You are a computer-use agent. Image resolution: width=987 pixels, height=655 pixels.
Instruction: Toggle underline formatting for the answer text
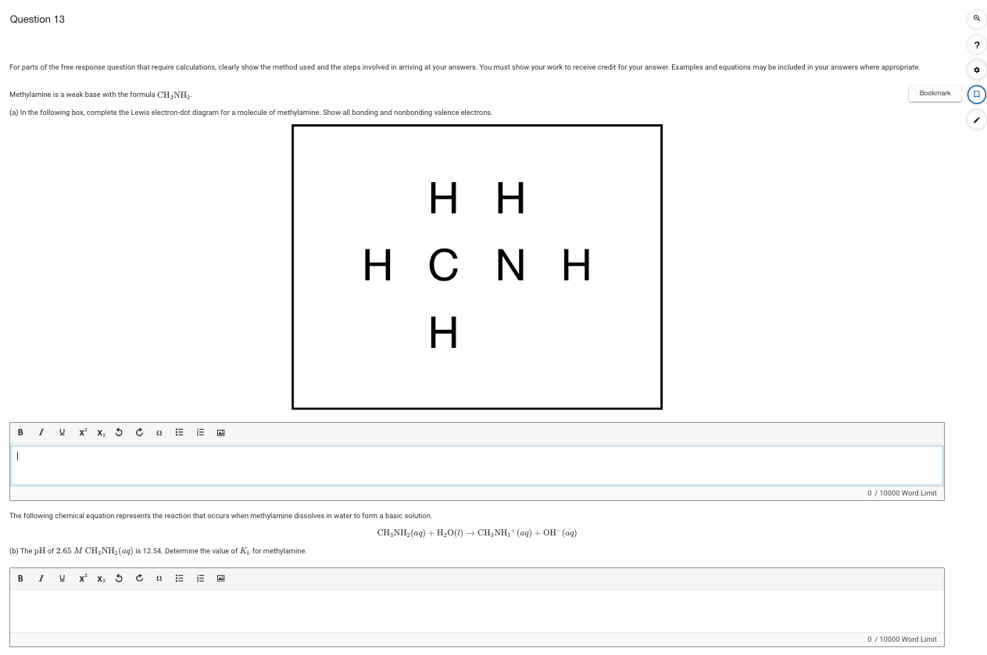point(62,432)
